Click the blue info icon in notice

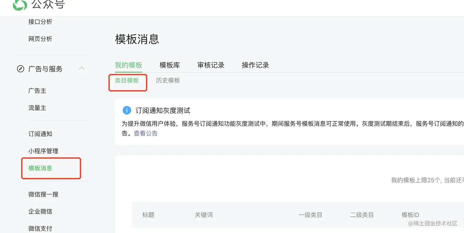(x=126, y=110)
